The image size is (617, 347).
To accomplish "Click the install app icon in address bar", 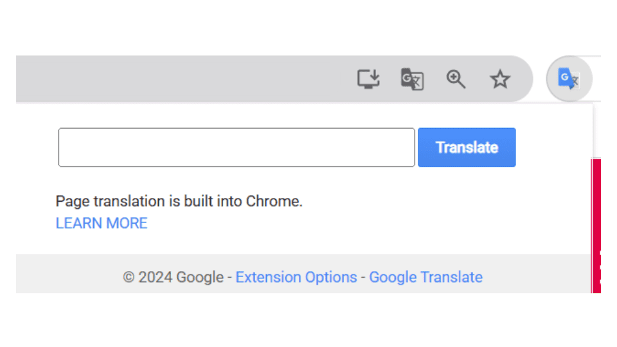I will click(x=368, y=79).
